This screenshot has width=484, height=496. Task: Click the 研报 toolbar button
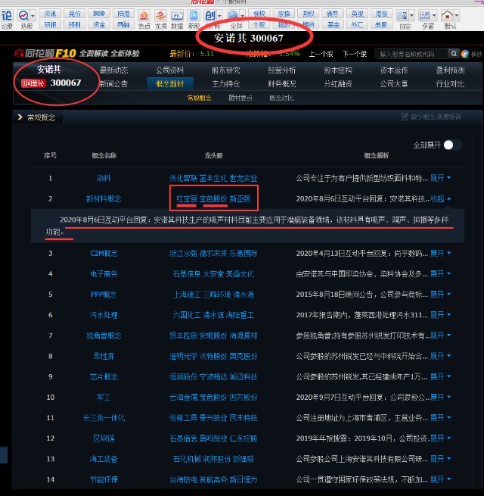click(x=50, y=24)
